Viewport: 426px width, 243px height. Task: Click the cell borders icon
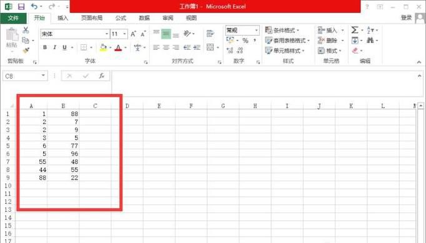pyautogui.click(x=84, y=48)
